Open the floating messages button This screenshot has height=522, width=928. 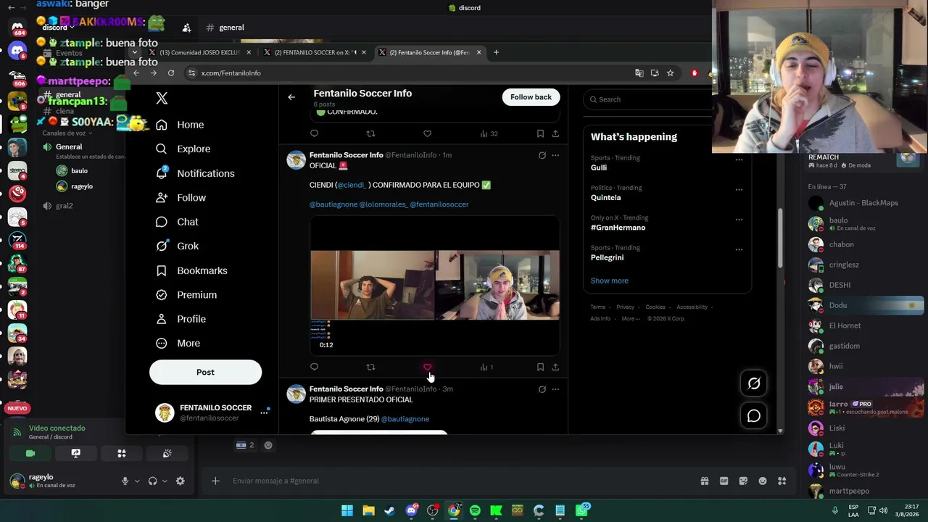(754, 415)
